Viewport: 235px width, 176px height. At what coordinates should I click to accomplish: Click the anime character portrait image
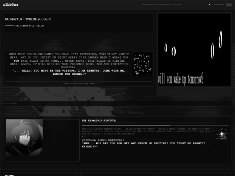pos(24,137)
